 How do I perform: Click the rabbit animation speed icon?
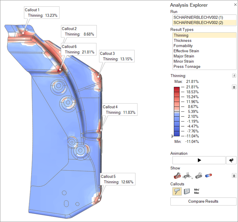[x=231, y=160]
